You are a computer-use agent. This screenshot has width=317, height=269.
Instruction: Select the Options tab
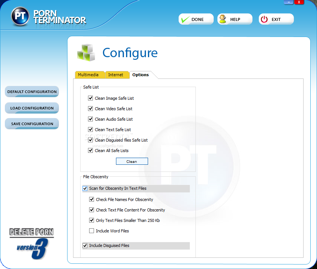click(x=141, y=75)
